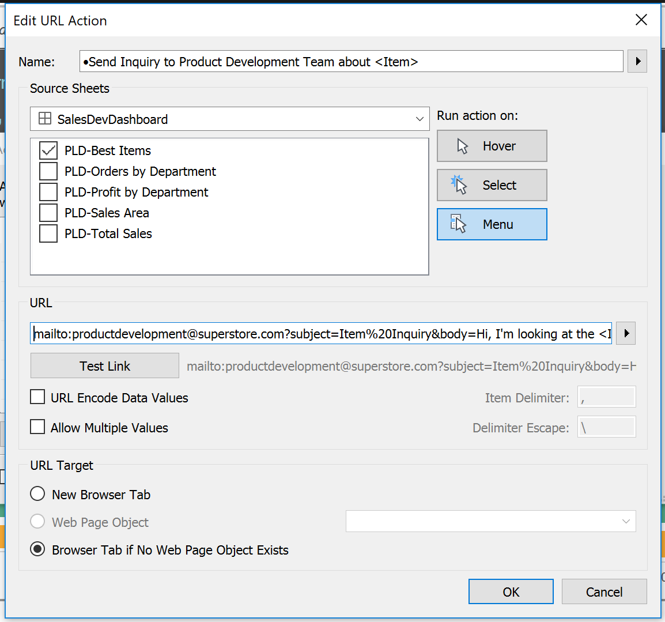Enable Allow Multiple Values
Screen dimensions: 665x622
click(37, 427)
